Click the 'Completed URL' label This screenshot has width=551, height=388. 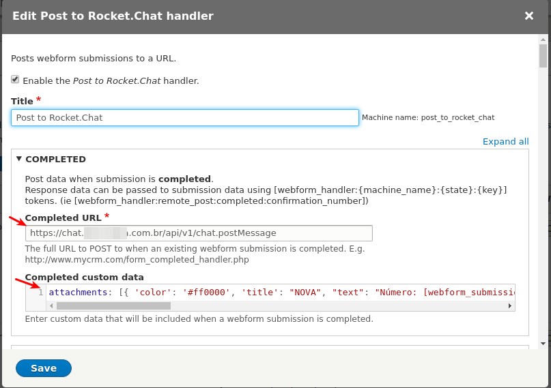pos(63,218)
